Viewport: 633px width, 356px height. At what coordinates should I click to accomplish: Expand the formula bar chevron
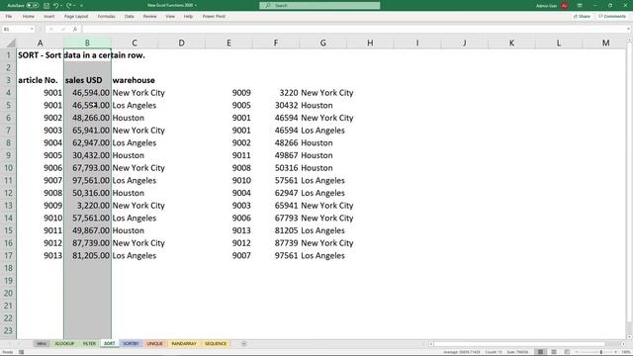[x=628, y=29]
